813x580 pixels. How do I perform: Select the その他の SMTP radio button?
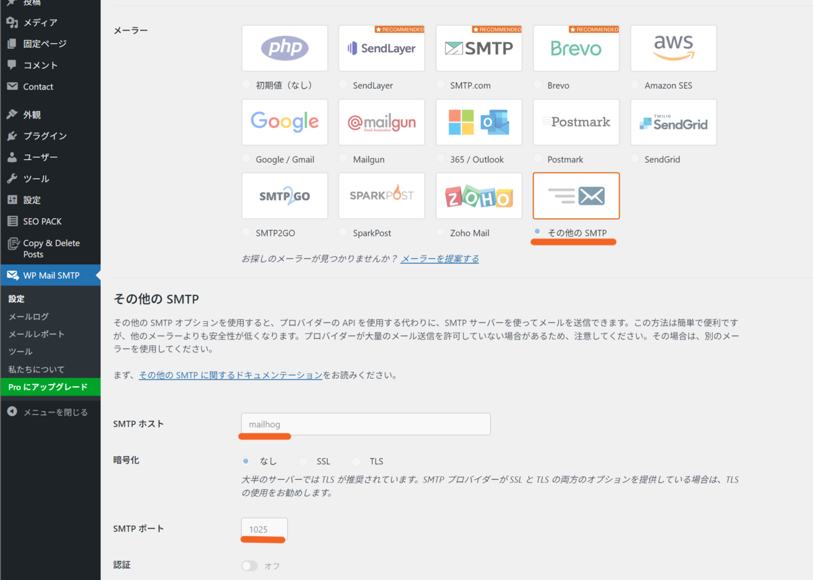[537, 232]
